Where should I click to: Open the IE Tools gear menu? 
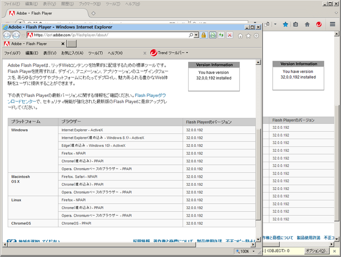(256, 36)
